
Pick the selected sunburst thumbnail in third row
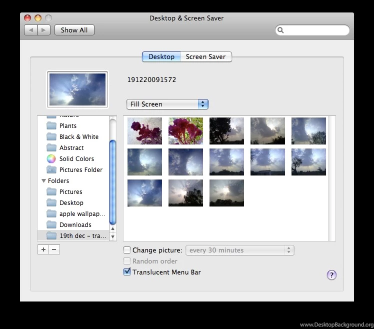click(144, 193)
